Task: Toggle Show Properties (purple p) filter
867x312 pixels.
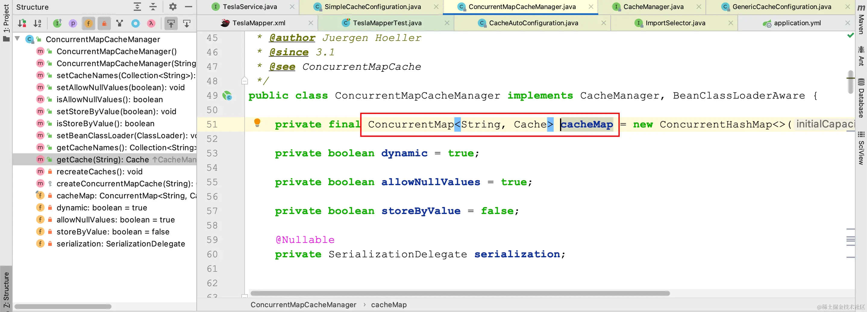Action: tap(73, 23)
